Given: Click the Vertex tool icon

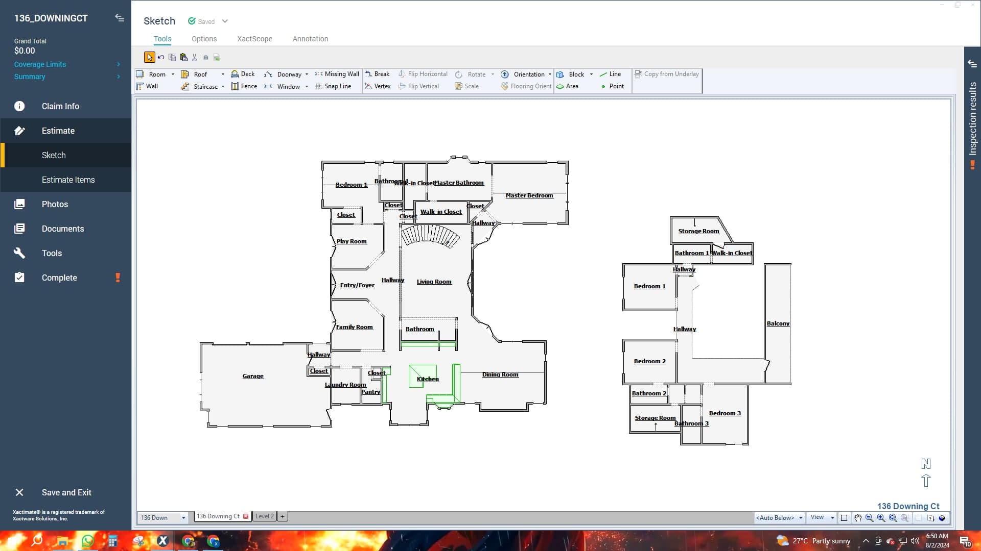Looking at the screenshot, I should point(368,86).
